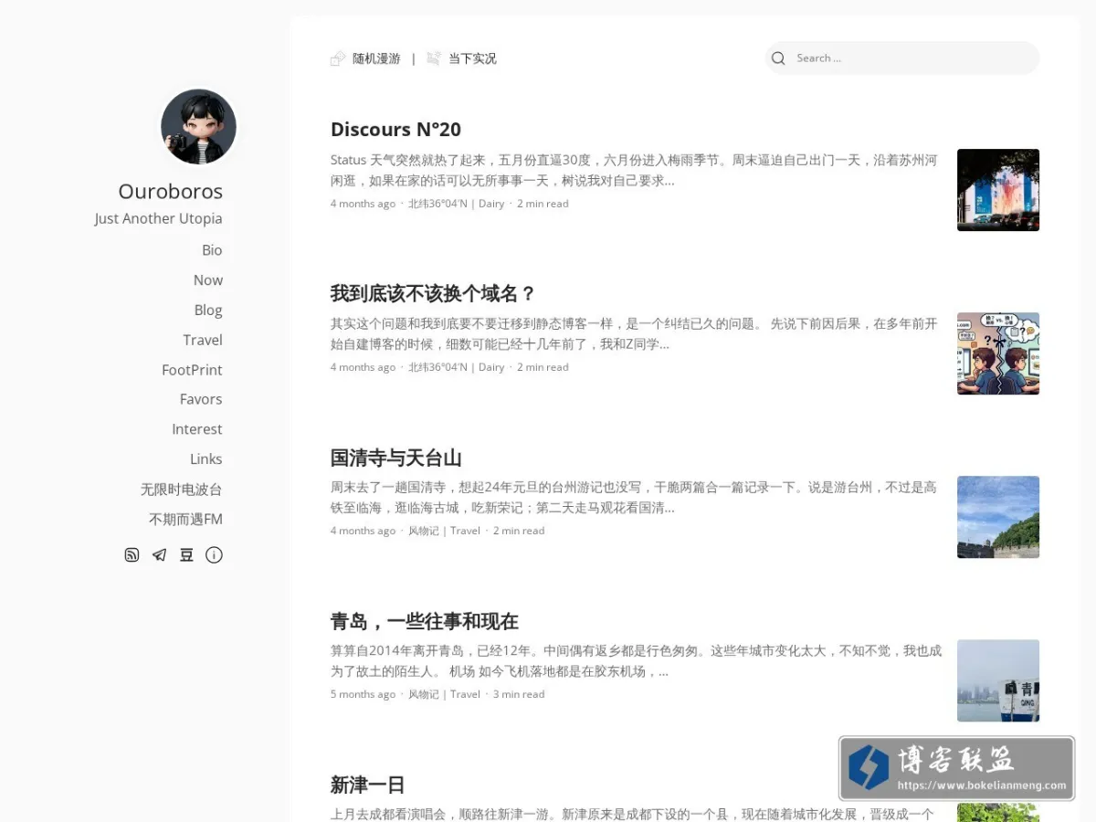Click 风物记 | Travel under 国清寺与天台山
This screenshot has height=822, width=1096.
444,531
